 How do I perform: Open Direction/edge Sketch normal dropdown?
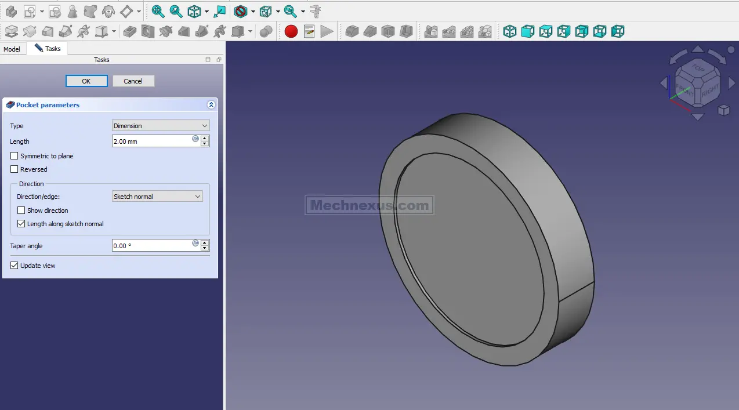tap(157, 197)
